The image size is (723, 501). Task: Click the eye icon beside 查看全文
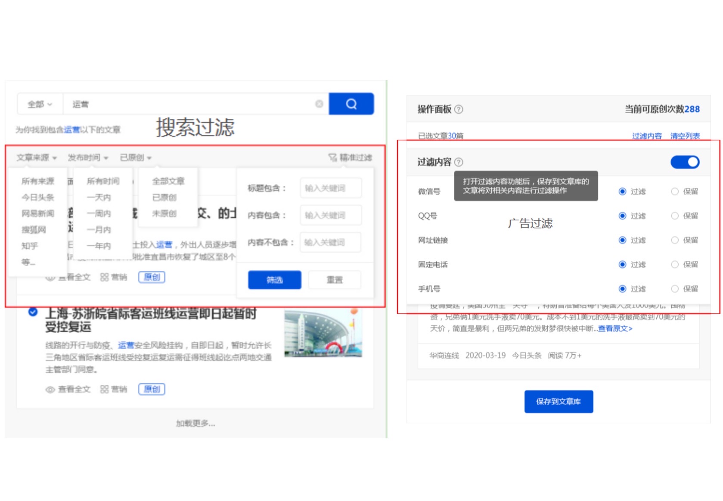click(50, 389)
